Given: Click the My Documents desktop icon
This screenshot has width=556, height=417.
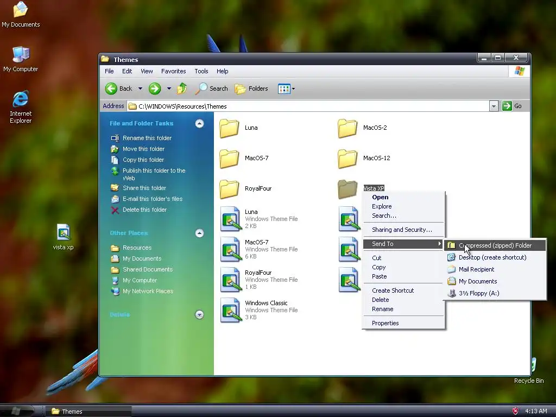Looking at the screenshot, I should [x=21, y=14].
